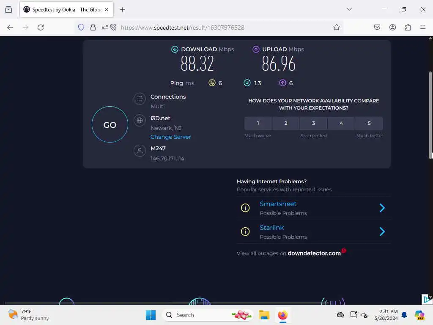Open the notification bell icon
The width and height of the screenshot is (433, 325).
[x=404, y=315]
